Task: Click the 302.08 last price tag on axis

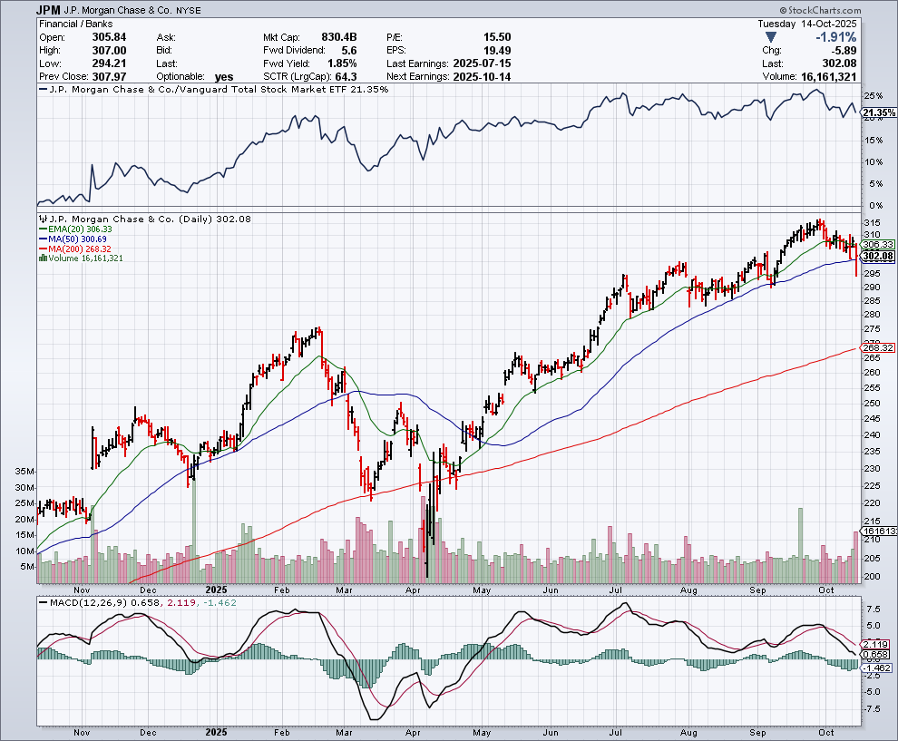Action: [x=878, y=256]
